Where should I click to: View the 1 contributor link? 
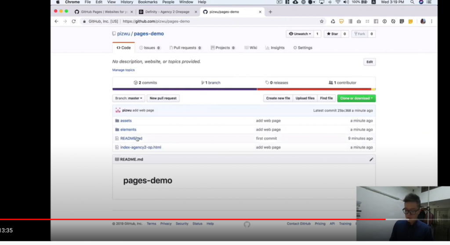[342, 83]
